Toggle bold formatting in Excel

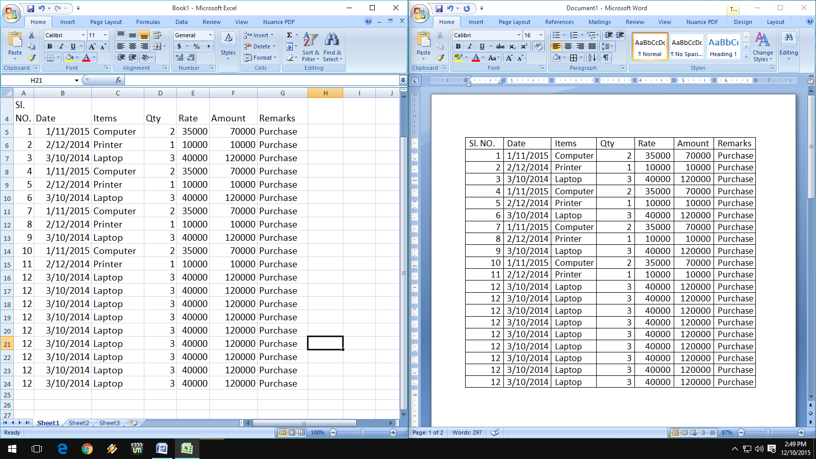[x=49, y=46]
